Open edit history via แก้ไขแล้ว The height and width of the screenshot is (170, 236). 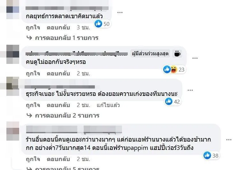coord(108,105)
